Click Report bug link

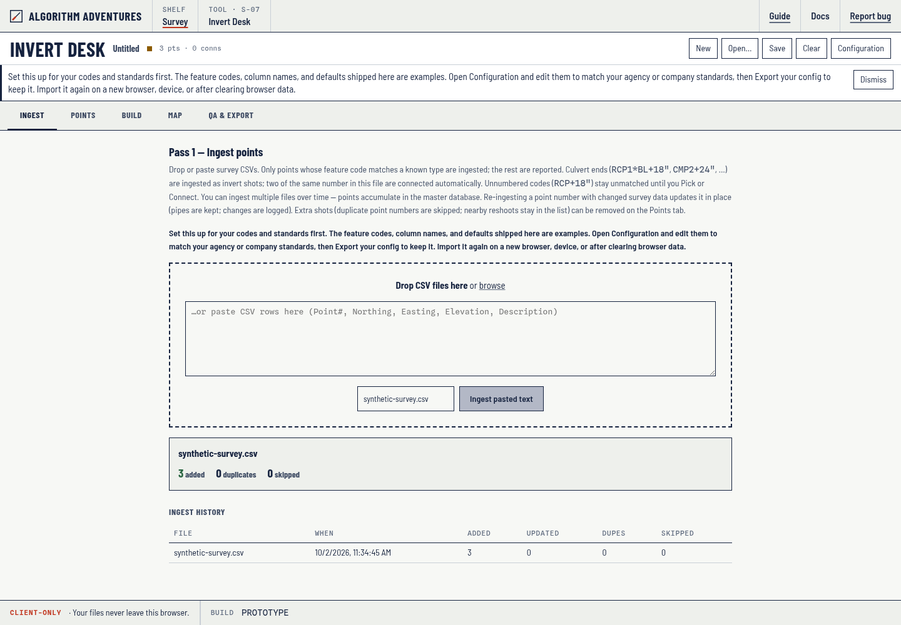click(870, 16)
